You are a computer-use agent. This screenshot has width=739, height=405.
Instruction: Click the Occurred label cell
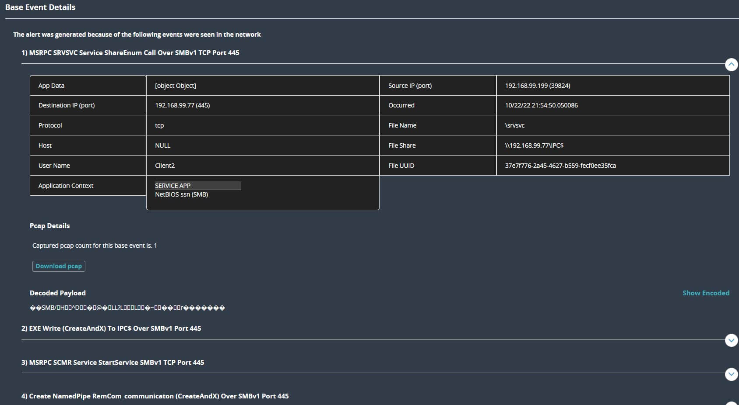click(x=438, y=105)
